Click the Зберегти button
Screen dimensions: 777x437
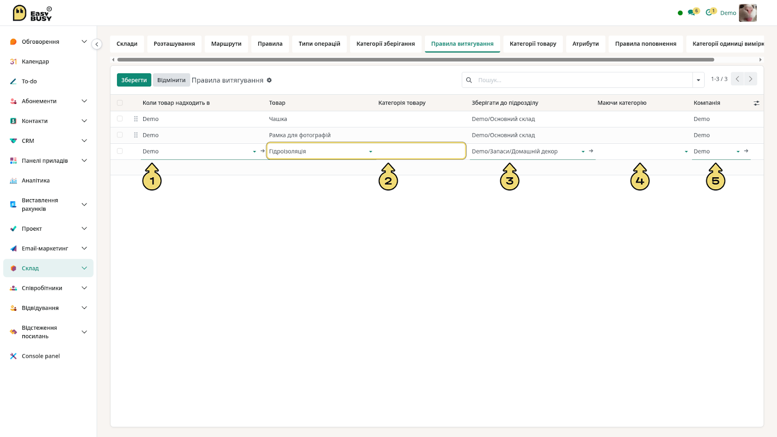134,80
